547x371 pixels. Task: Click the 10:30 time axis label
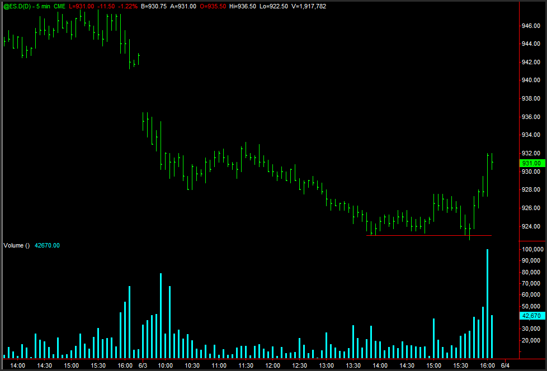tap(192, 365)
